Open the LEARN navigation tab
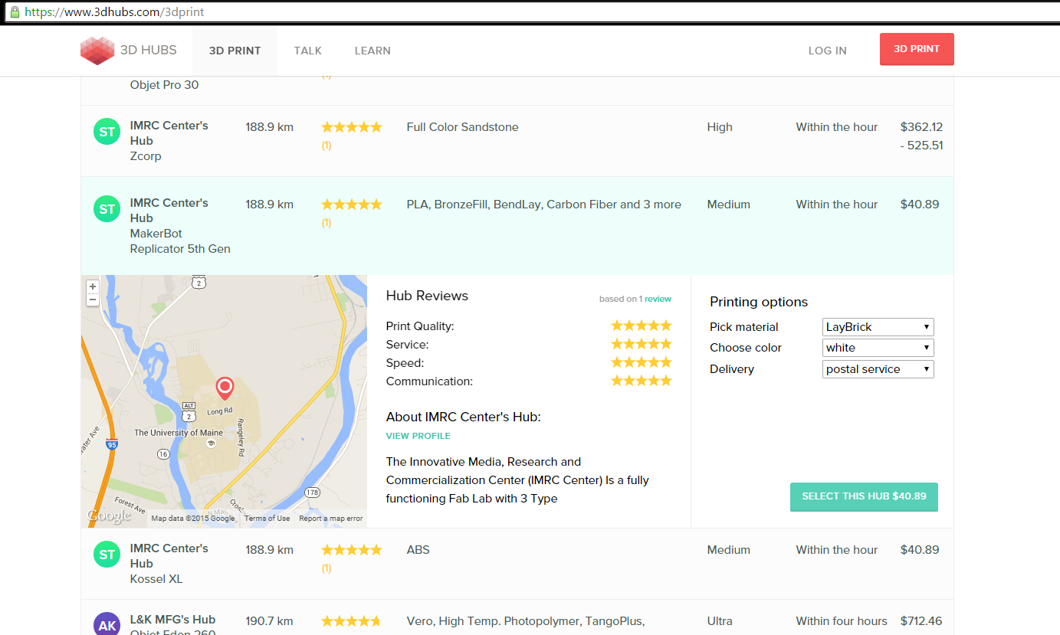Viewport: 1060px width, 635px height. click(x=372, y=51)
